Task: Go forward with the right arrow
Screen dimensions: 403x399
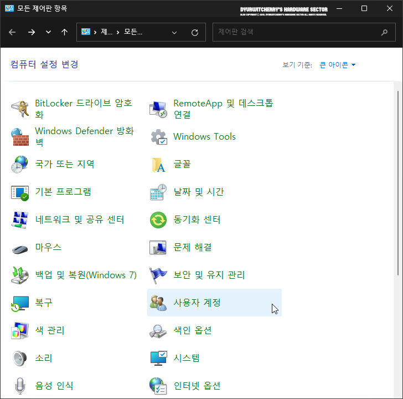Action: [32, 32]
